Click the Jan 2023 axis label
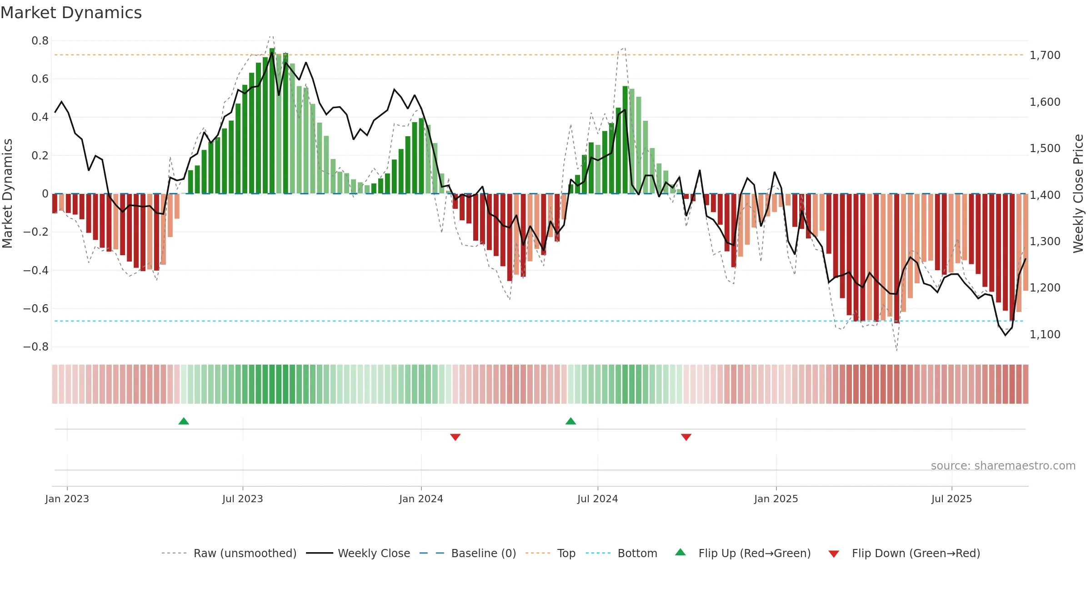Image resolution: width=1091 pixels, height=613 pixels. 67,499
